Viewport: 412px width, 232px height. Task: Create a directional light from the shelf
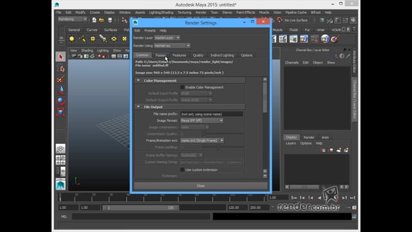pyautogui.click(x=82, y=39)
